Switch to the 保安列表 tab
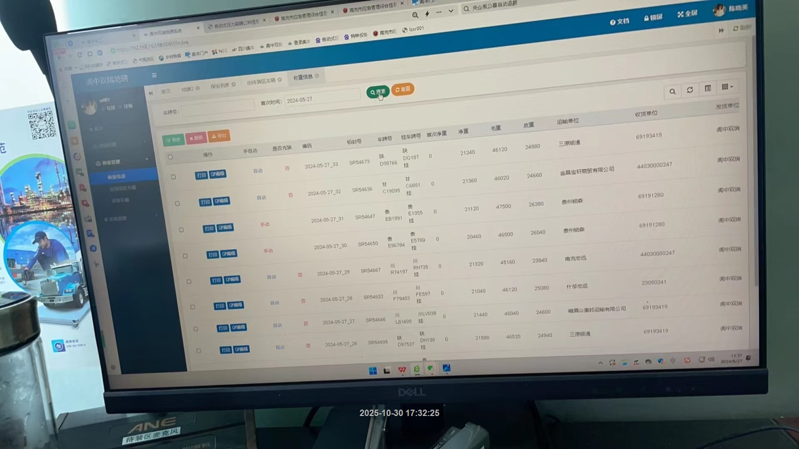The height and width of the screenshot is (449, 799). point(220,86)
